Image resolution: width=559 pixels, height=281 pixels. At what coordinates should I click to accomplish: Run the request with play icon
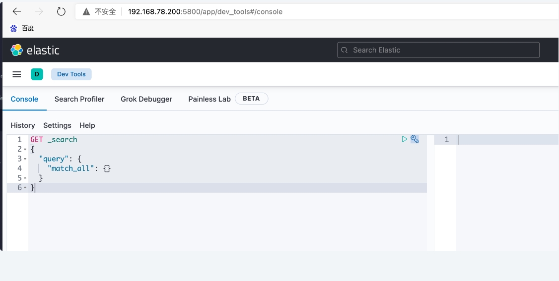tap(404, 139)
